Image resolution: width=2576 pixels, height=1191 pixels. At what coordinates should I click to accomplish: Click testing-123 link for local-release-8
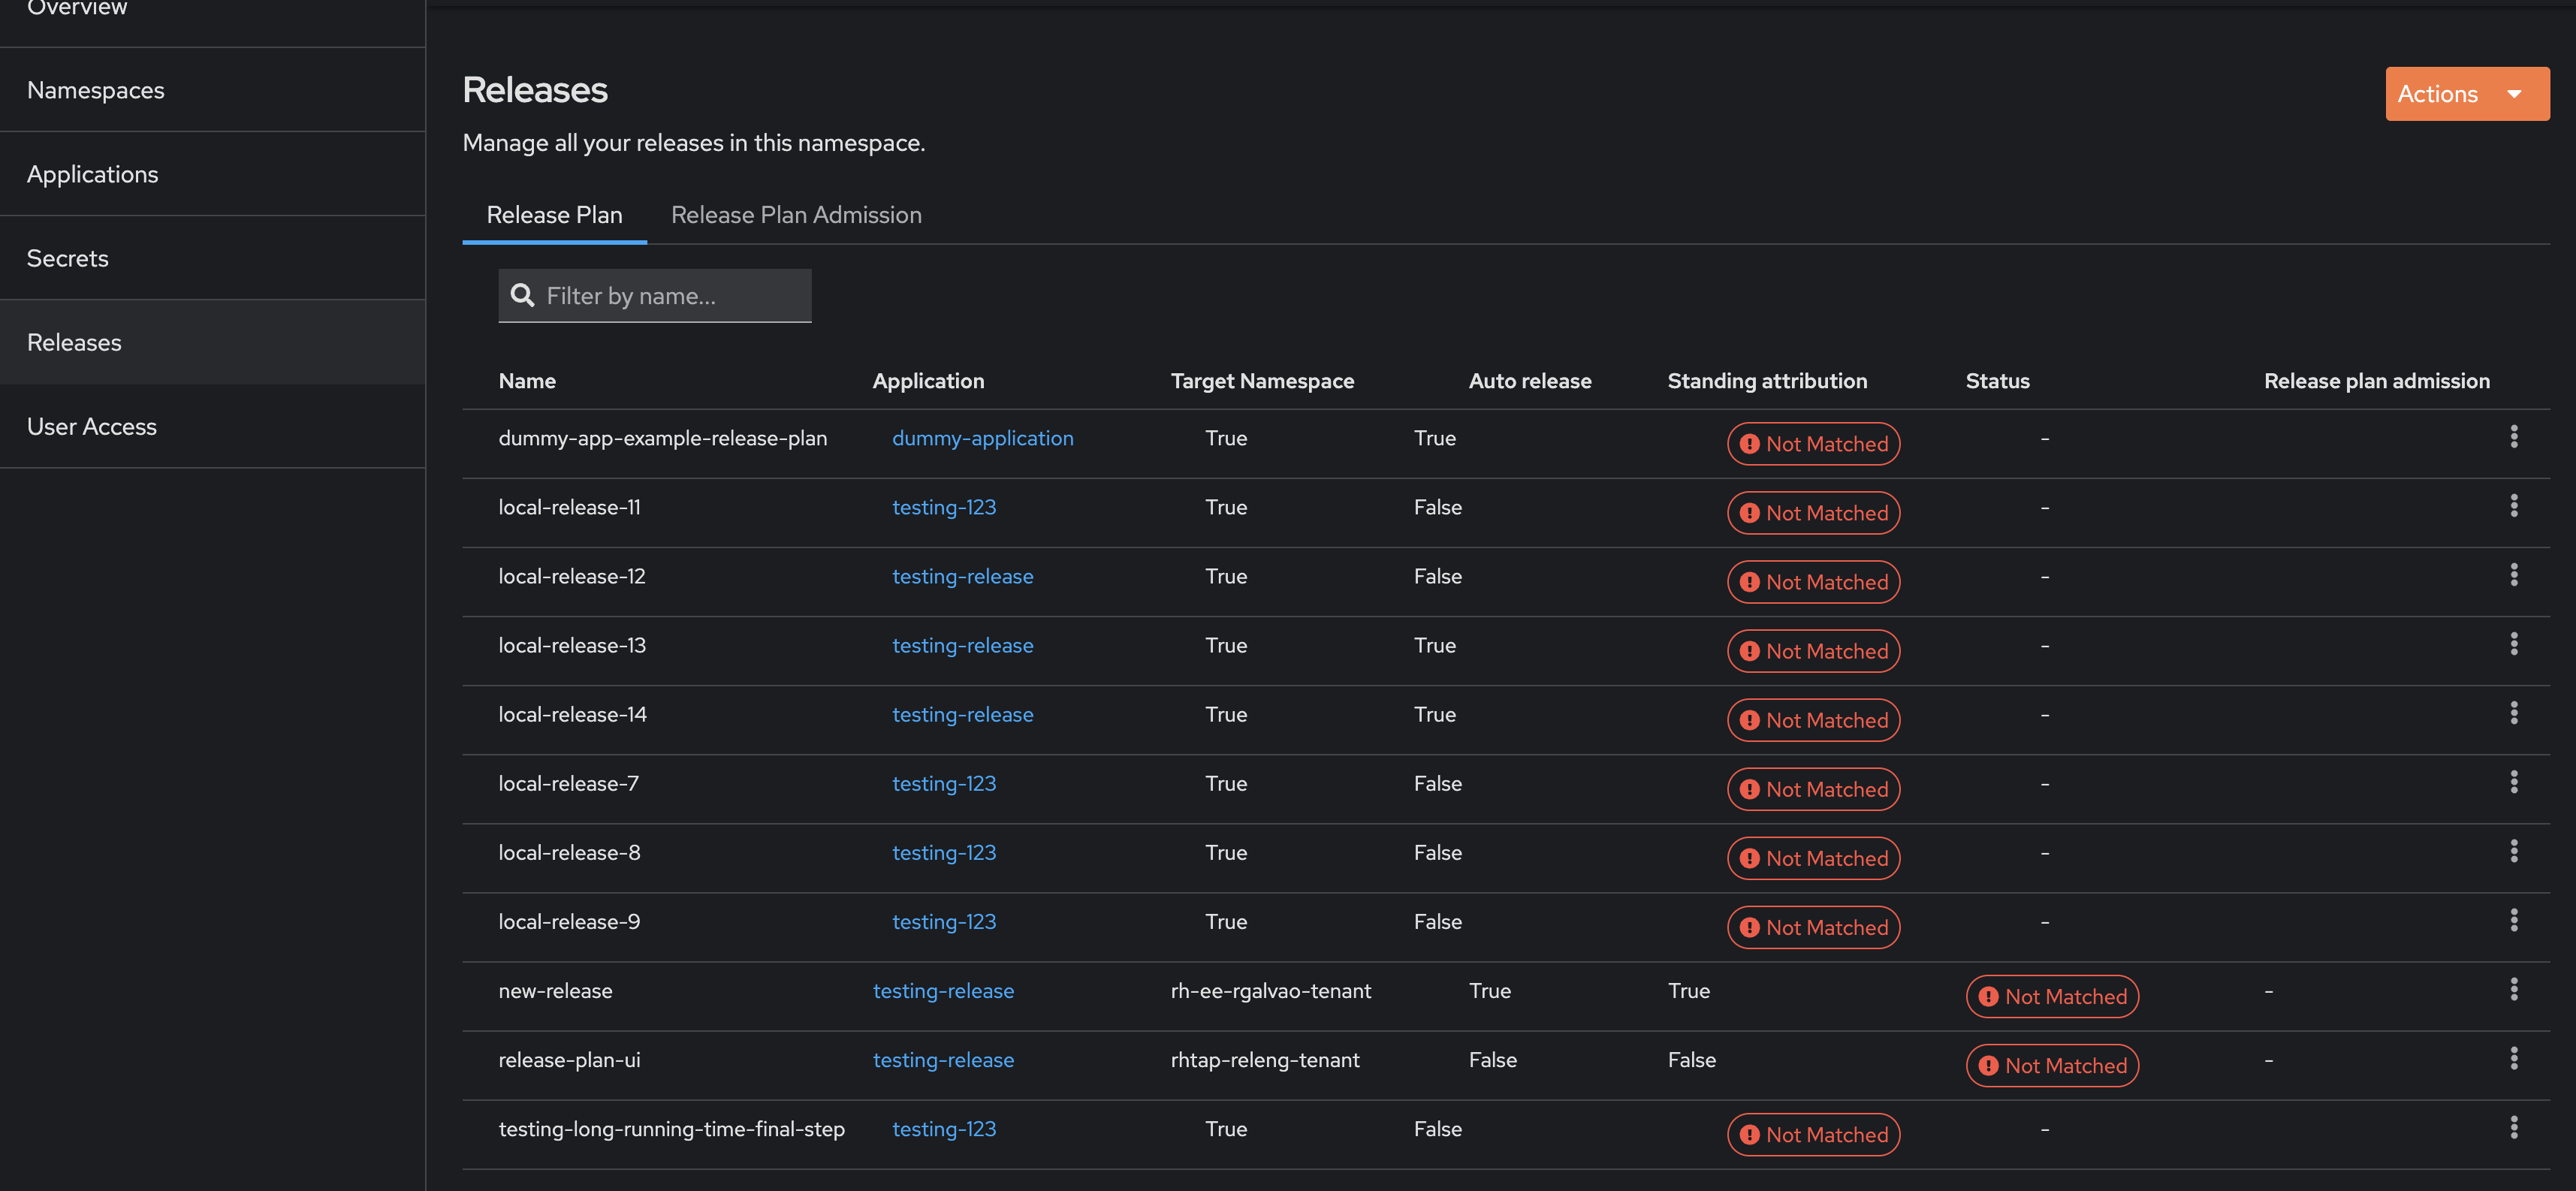click(943, 853)
